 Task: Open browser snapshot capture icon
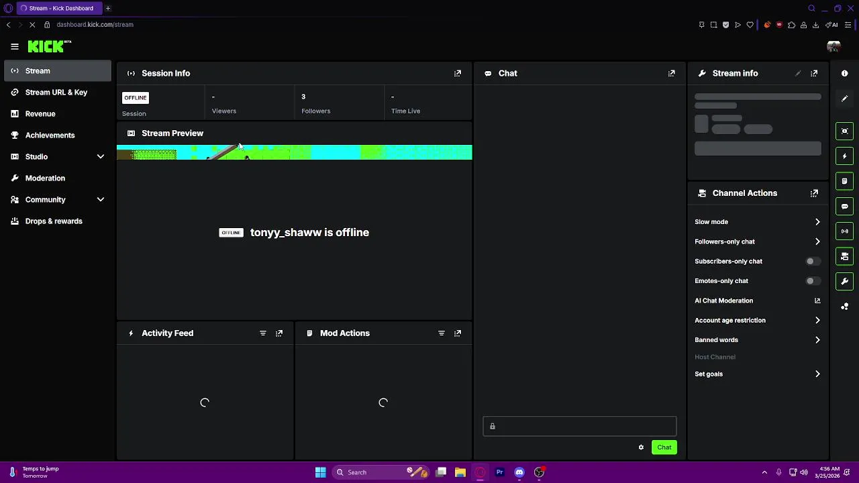(713, 25)
